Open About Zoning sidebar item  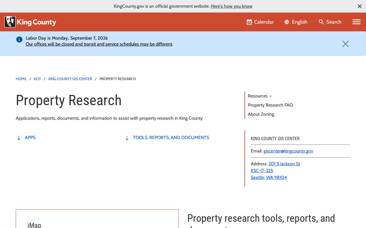pos(261,114)
